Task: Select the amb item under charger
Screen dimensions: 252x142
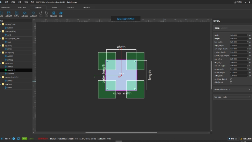Action: tap(9, 35)
